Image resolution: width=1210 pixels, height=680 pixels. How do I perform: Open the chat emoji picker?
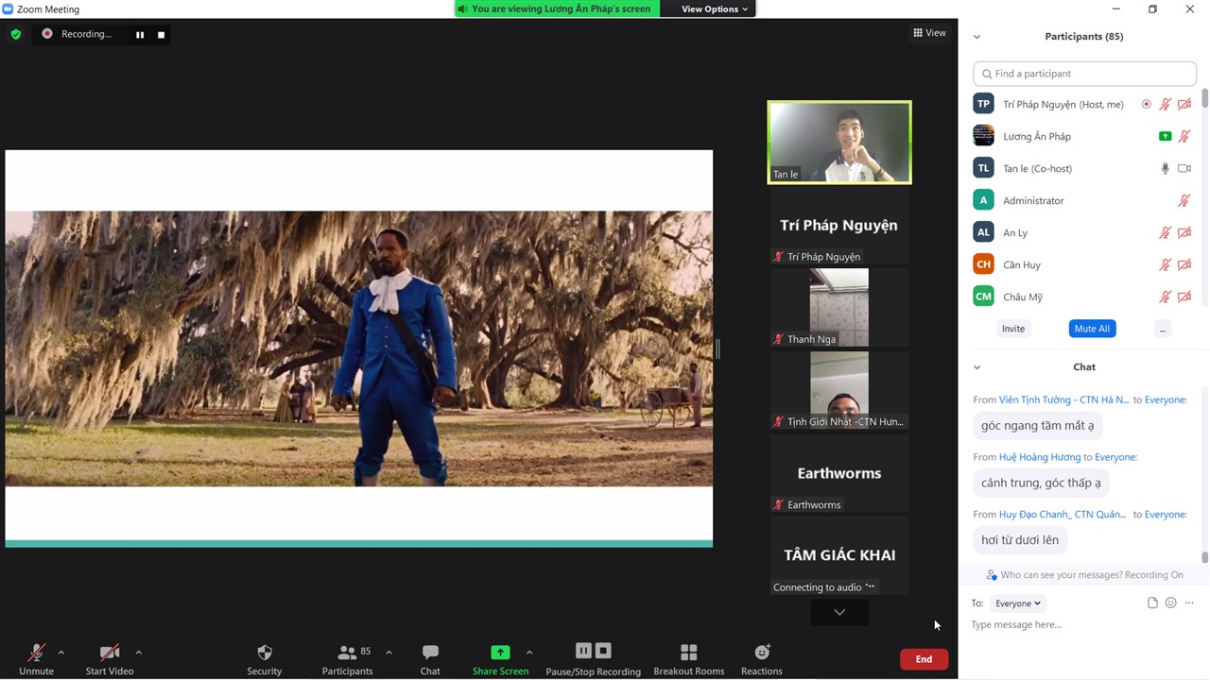click(x=1170, y=603)
